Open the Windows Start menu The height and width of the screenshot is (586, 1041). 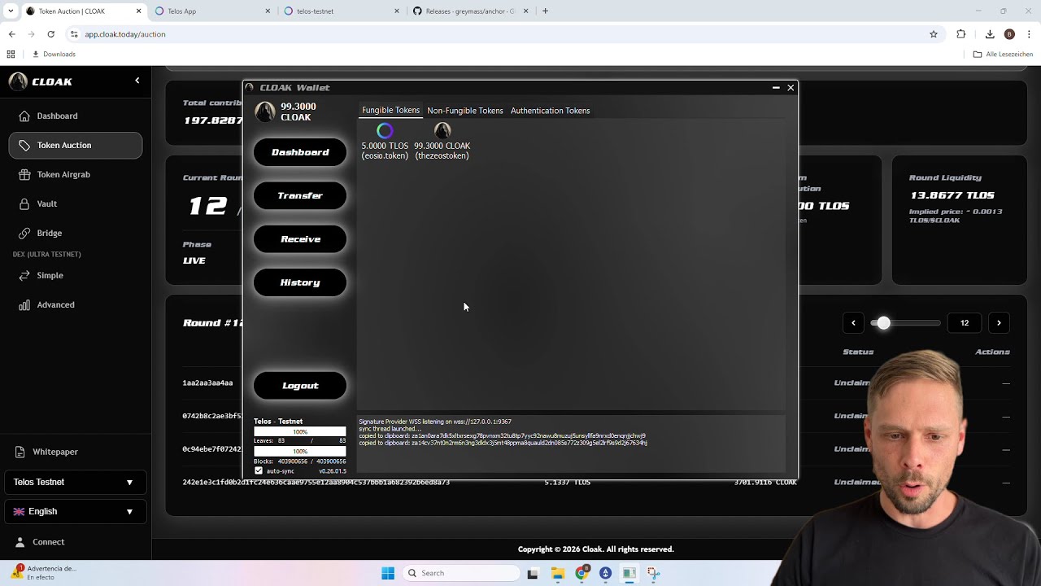(388, 573)
